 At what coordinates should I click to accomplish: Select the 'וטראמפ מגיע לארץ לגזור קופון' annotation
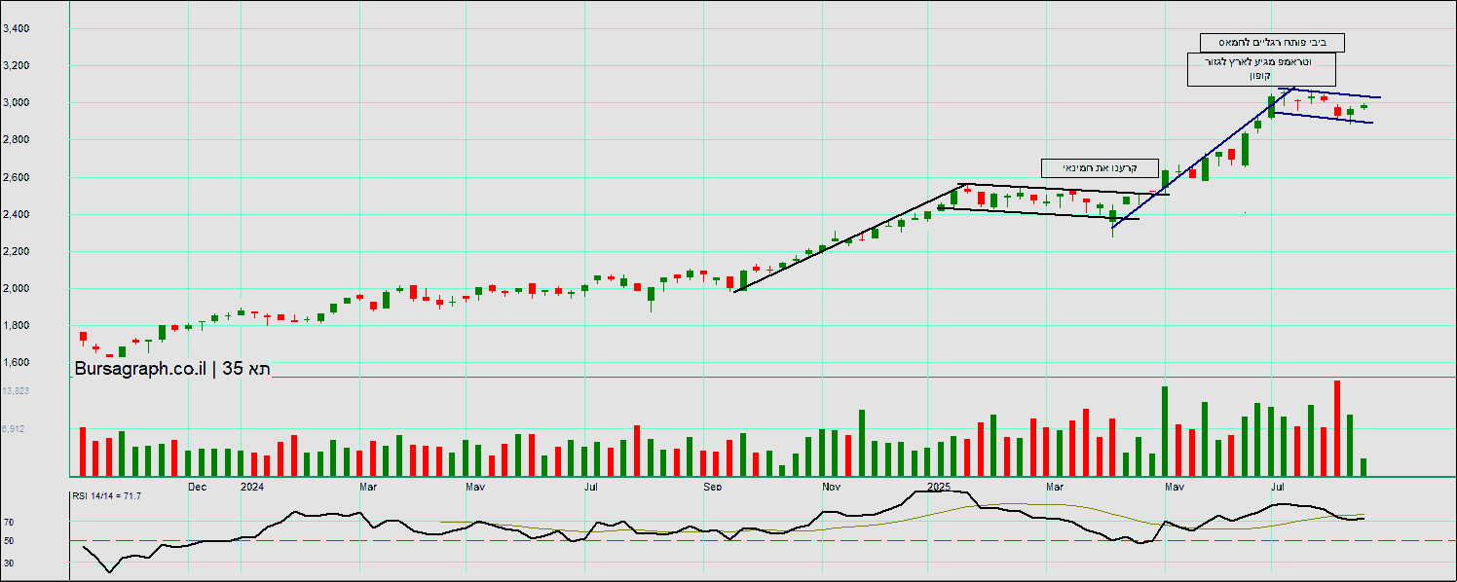tap(1261, 69)
